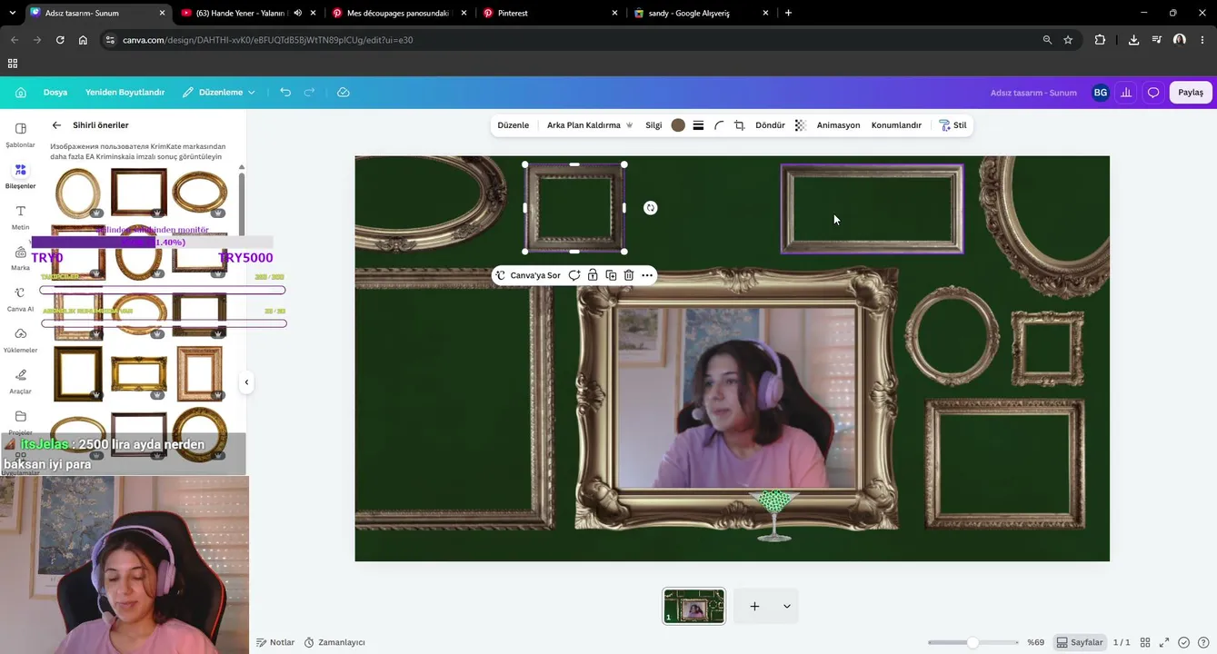Open the Bileşenler sidebar panel

20,175
